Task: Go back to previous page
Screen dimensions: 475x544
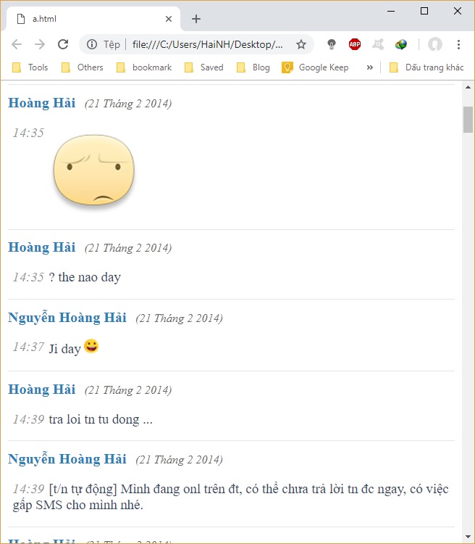Action: click(17, 44)
